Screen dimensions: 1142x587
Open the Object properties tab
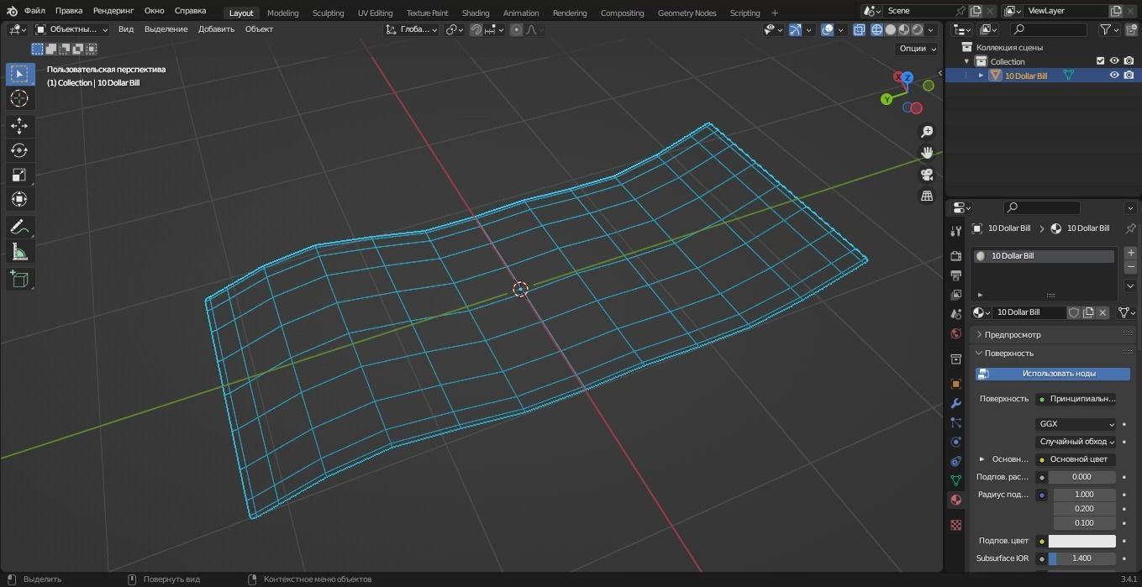pyautogui.click(x=955, y=384)
